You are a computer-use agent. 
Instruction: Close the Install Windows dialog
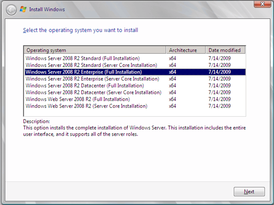[x=262, y=4]
